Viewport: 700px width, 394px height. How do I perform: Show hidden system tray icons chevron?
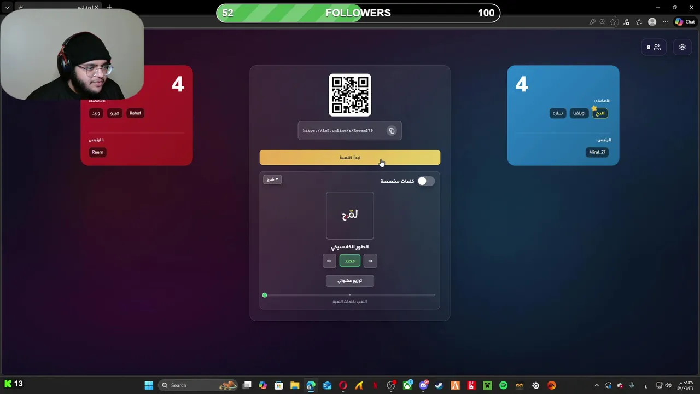point(597,385)
